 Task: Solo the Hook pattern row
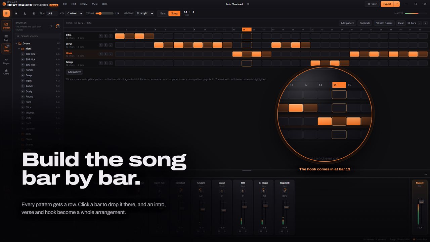(105, 54)
